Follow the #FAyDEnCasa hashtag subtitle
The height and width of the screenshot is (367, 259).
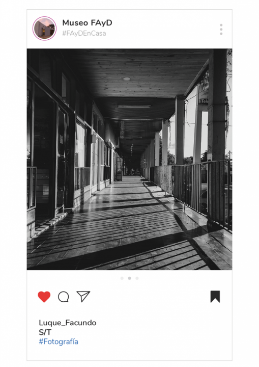(84, 34)
